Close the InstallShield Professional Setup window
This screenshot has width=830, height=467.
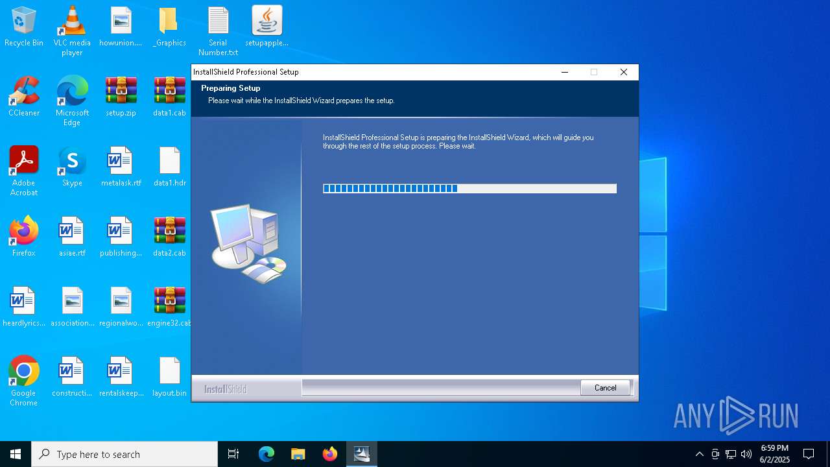coord(624,72)
